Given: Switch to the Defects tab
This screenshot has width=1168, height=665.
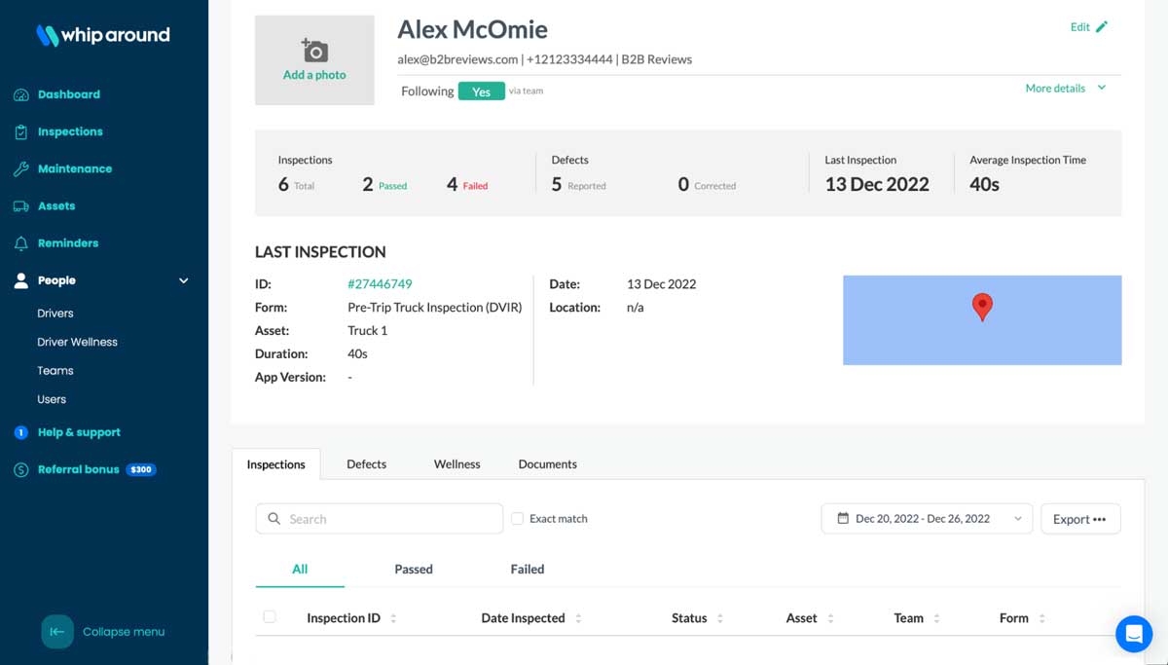Looking at the screenshot, I should [x=367, y=464].
